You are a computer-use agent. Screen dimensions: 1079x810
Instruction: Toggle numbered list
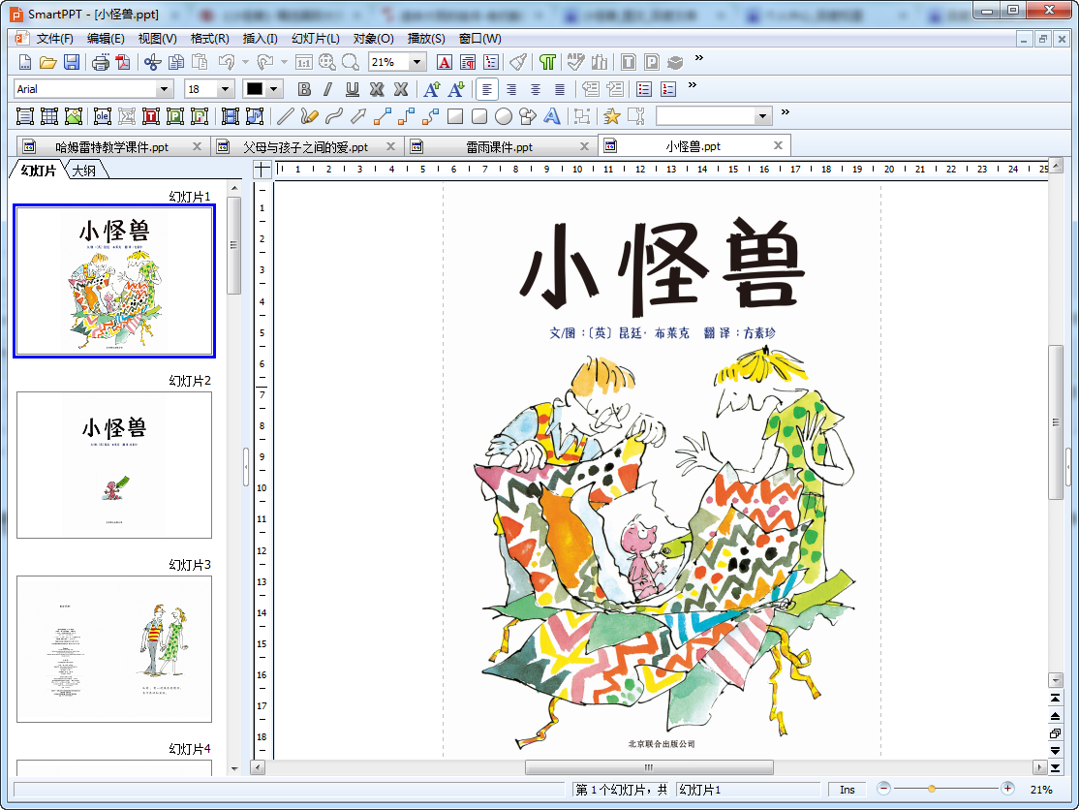(x=668, y=89)
